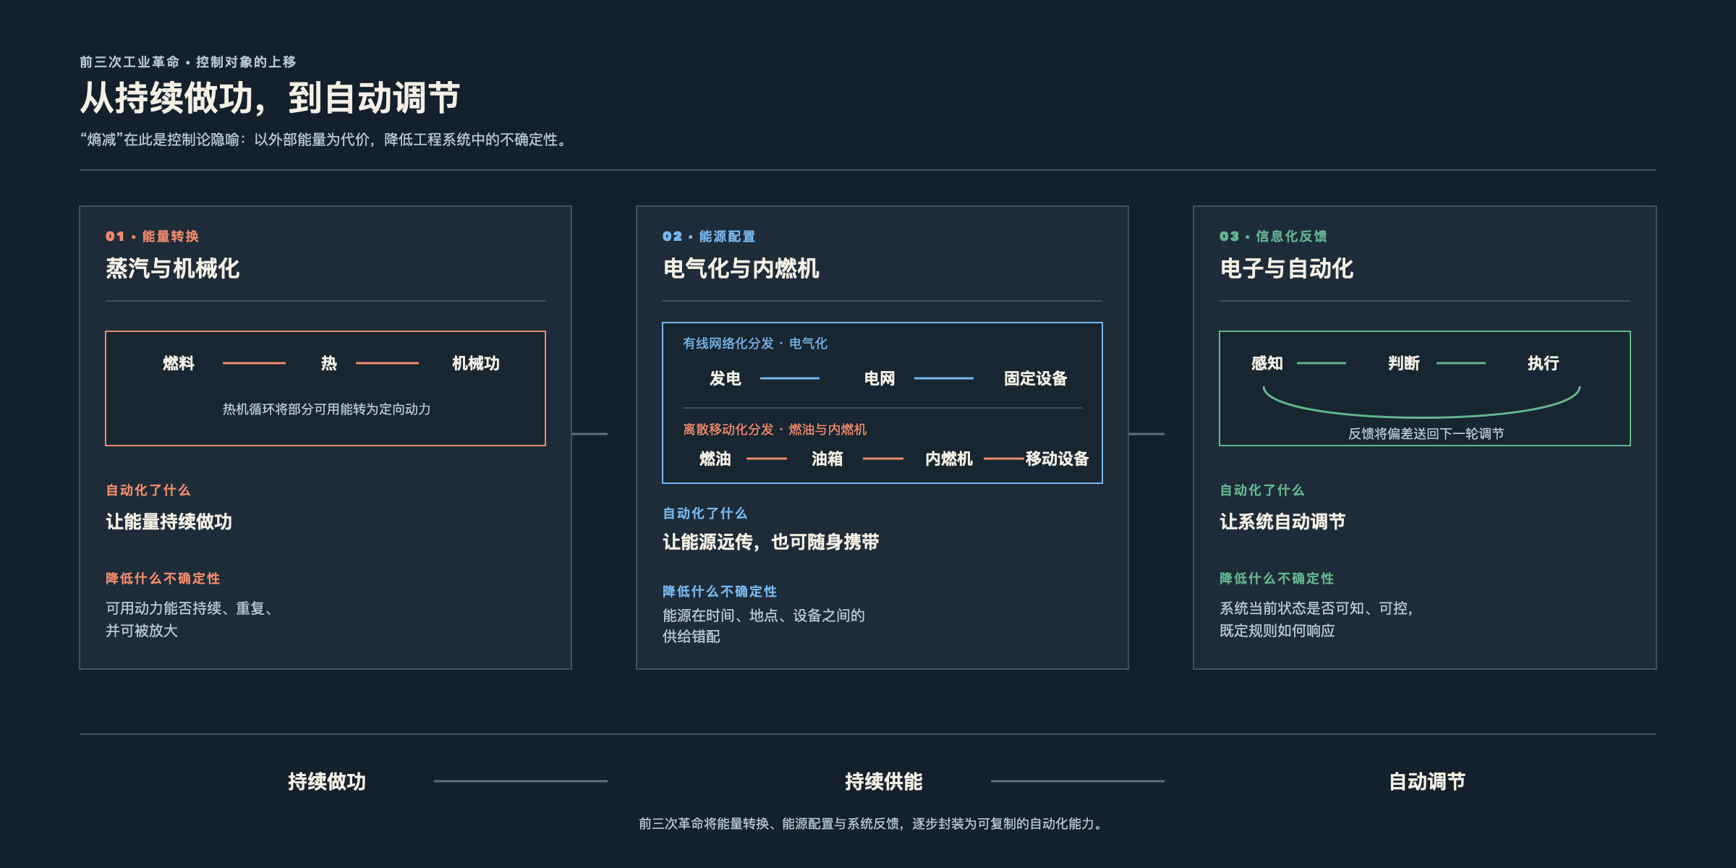Image resolution: width=1736 pixels, height=868 pixels.
Task: Select the label 02・能源配置
Action: 709,237
